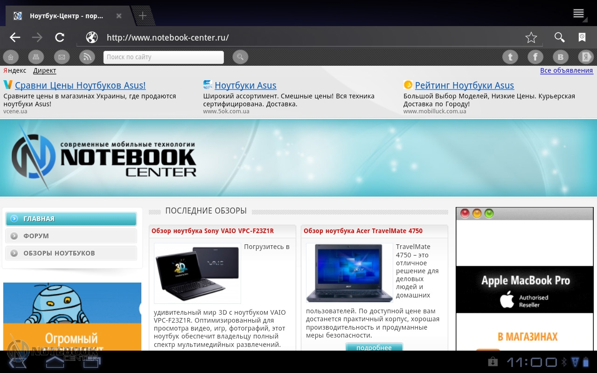Click the site search magnifier button
The image size is (597, 373).
point(240,57)
